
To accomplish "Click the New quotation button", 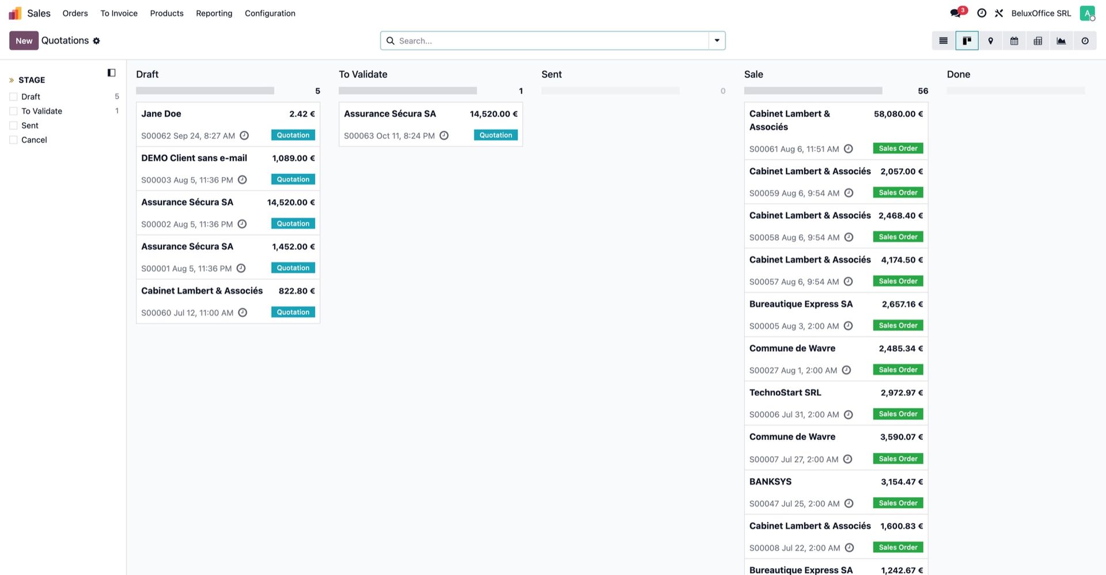I will pos(24,41).
